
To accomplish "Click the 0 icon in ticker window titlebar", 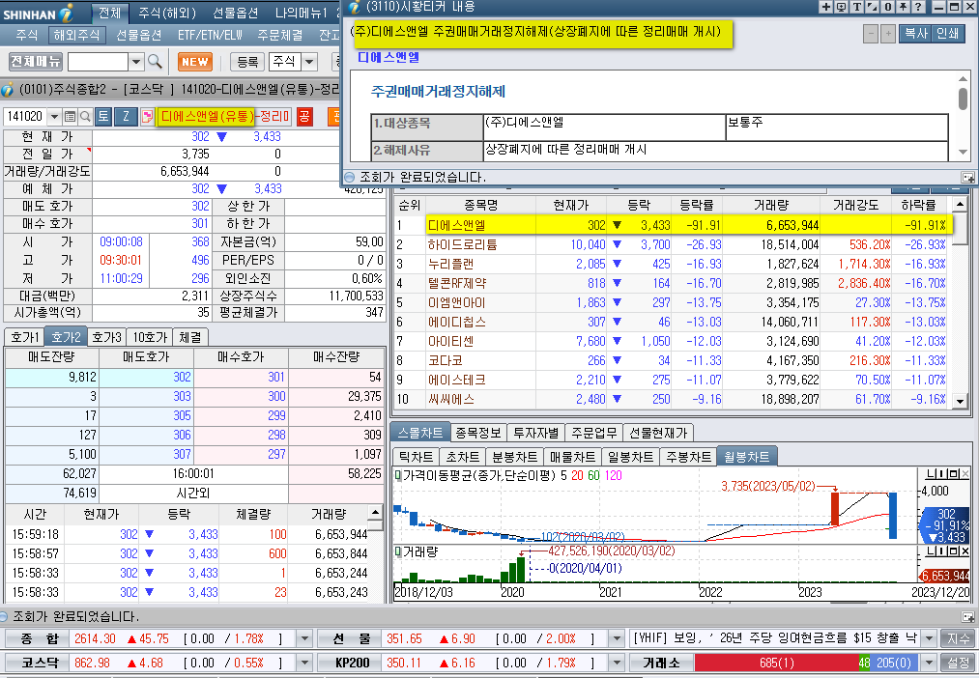I will (887, 8).
